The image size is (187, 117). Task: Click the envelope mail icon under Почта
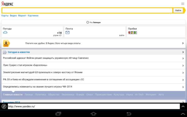(68, 32)
